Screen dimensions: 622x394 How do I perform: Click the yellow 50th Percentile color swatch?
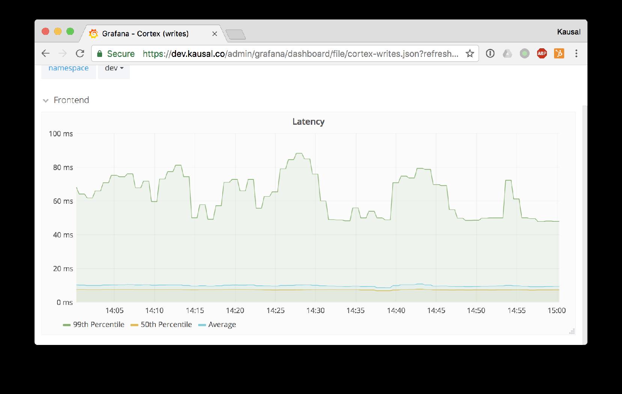click(x=134, y=325)
